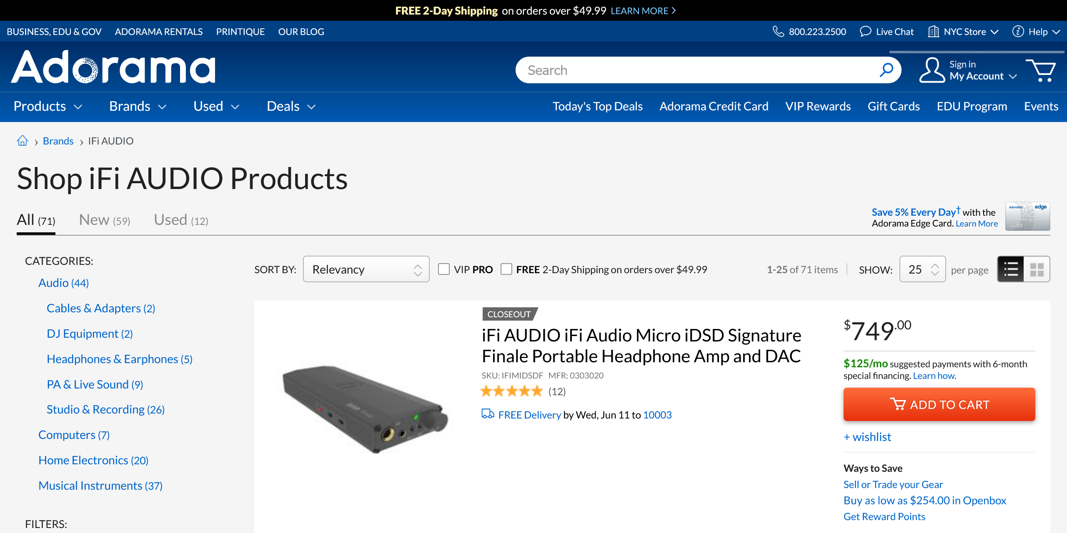Select the All (71) tab
This screenshot has width=1067, height=533.
click(x=36, y=220)
